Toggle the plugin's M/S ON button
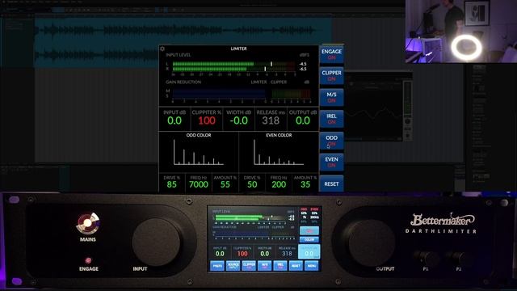This screenshot has height=291, width=517. point(331,97)
